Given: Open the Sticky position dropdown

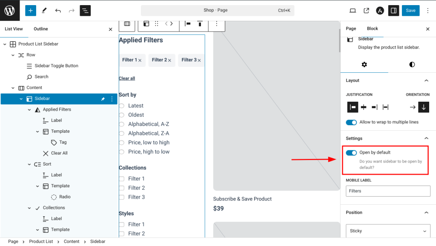Looking at the screenshot, I should point(388,231).
